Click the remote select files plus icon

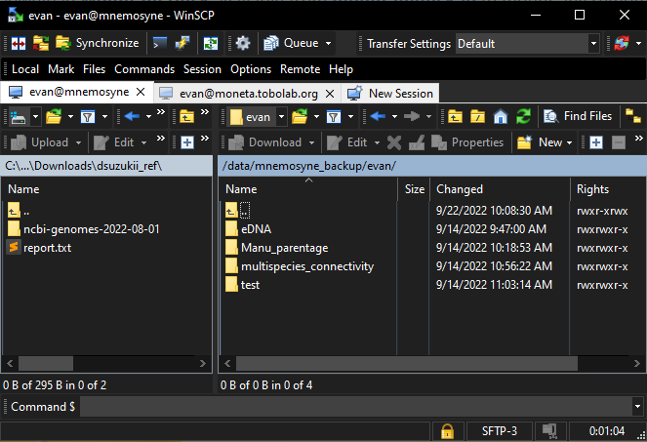(x=596, y=143)
